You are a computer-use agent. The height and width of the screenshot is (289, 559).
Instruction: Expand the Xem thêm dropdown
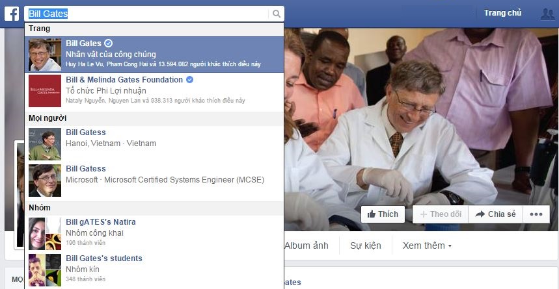(x=427, y=245)
